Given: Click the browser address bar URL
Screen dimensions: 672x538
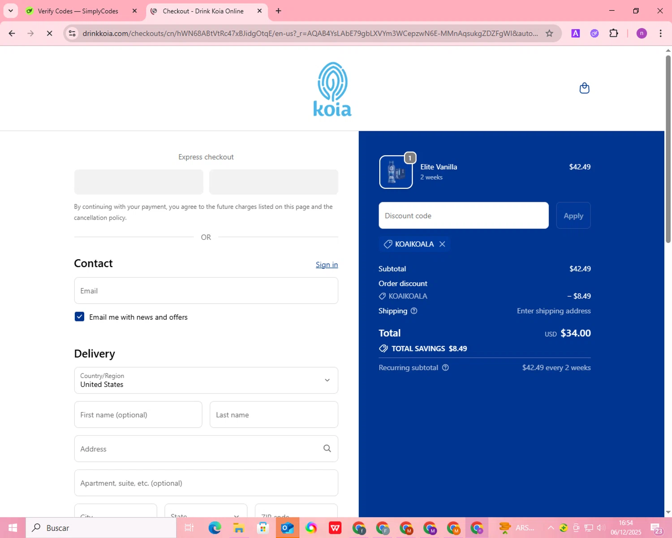Looking at the screenshot, I should [310, 33].
